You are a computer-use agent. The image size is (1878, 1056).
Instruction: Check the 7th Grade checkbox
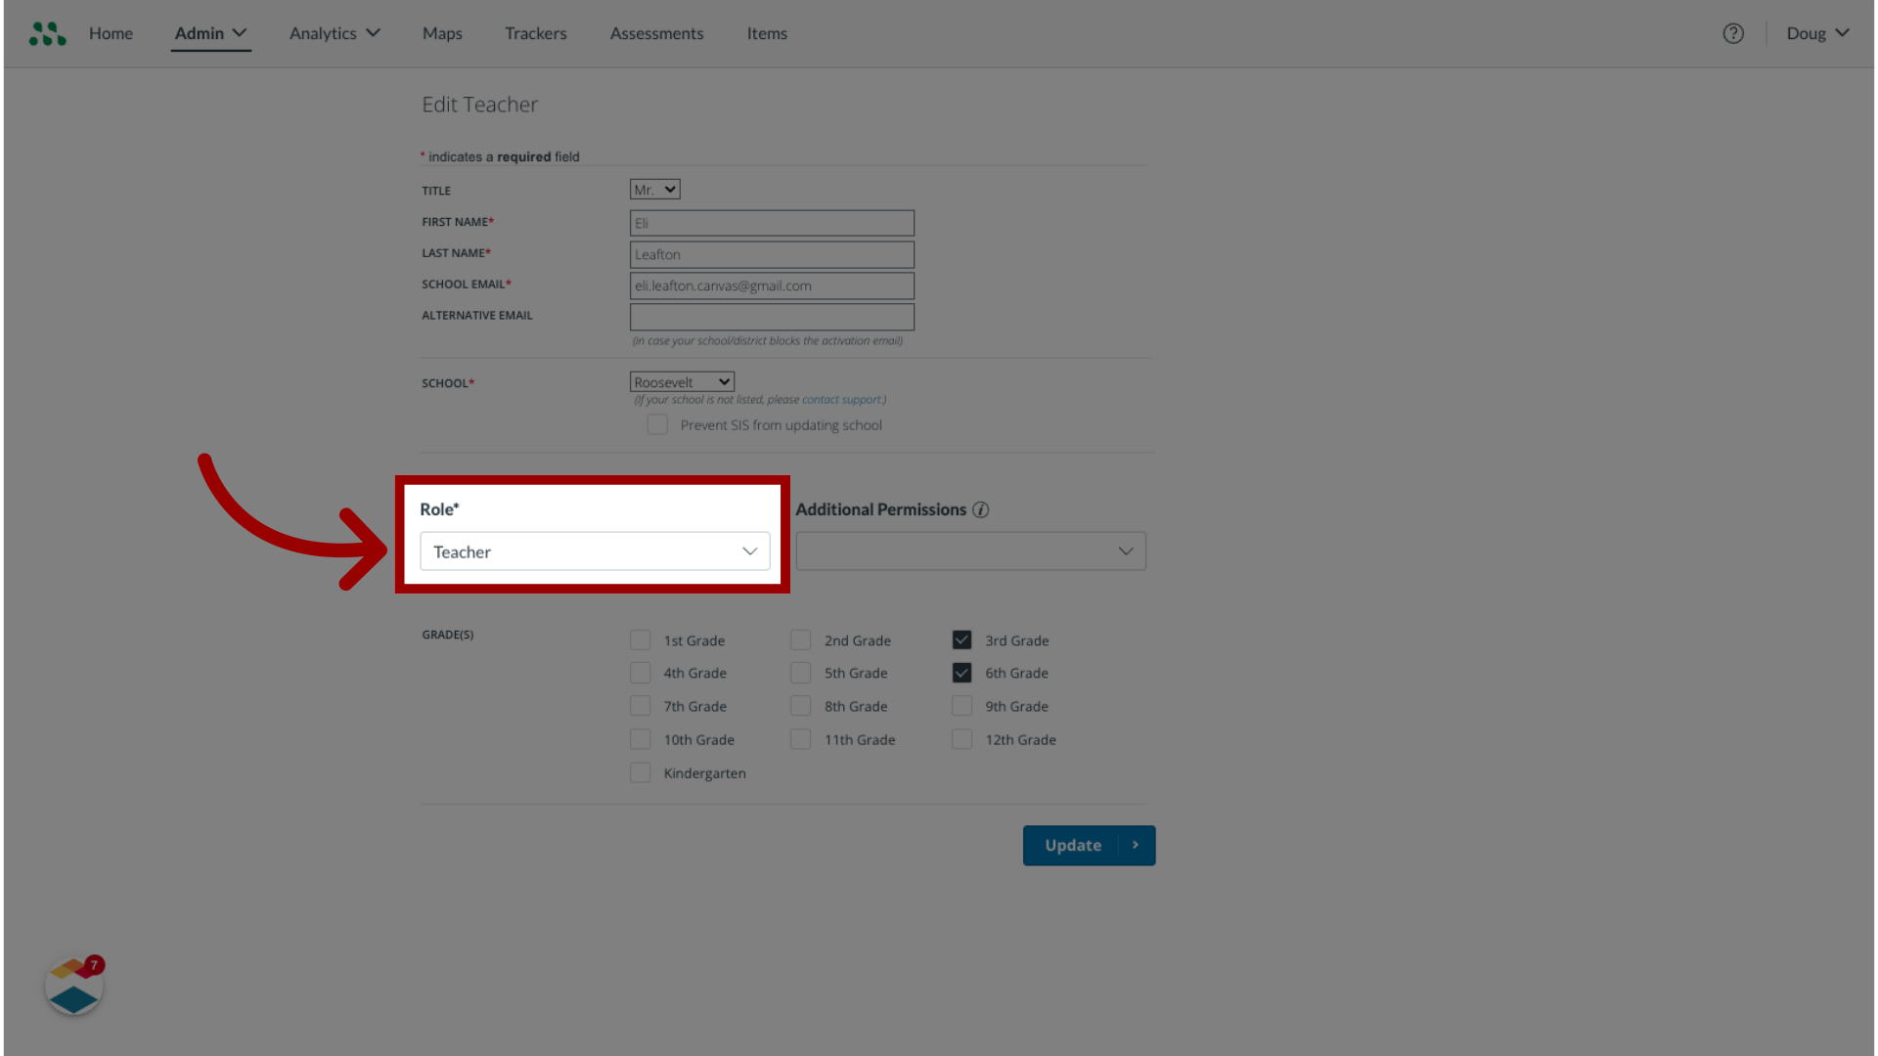pyautogui.click(x=640, y=706)
